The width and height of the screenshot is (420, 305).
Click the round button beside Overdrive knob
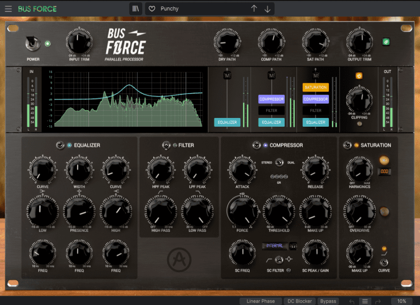pyautogui.click(x=384, y=211)
